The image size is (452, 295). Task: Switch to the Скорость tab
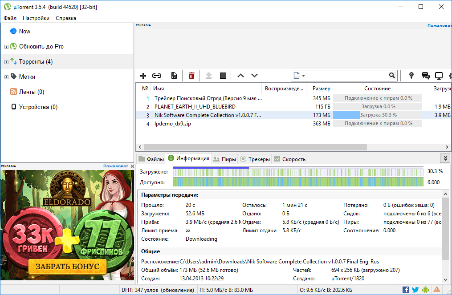coord(289,159)
